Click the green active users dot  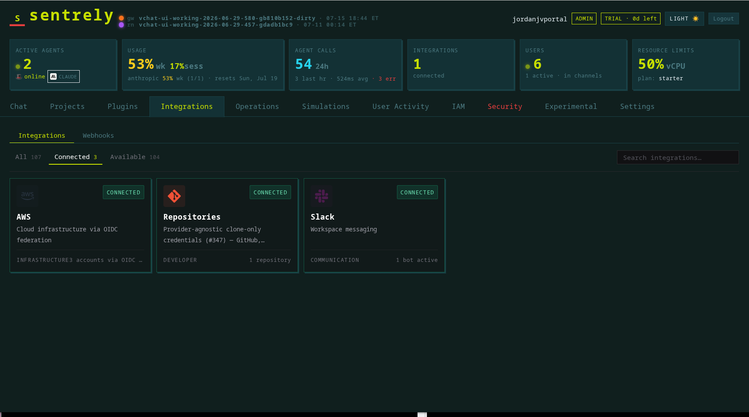point(528,67)
